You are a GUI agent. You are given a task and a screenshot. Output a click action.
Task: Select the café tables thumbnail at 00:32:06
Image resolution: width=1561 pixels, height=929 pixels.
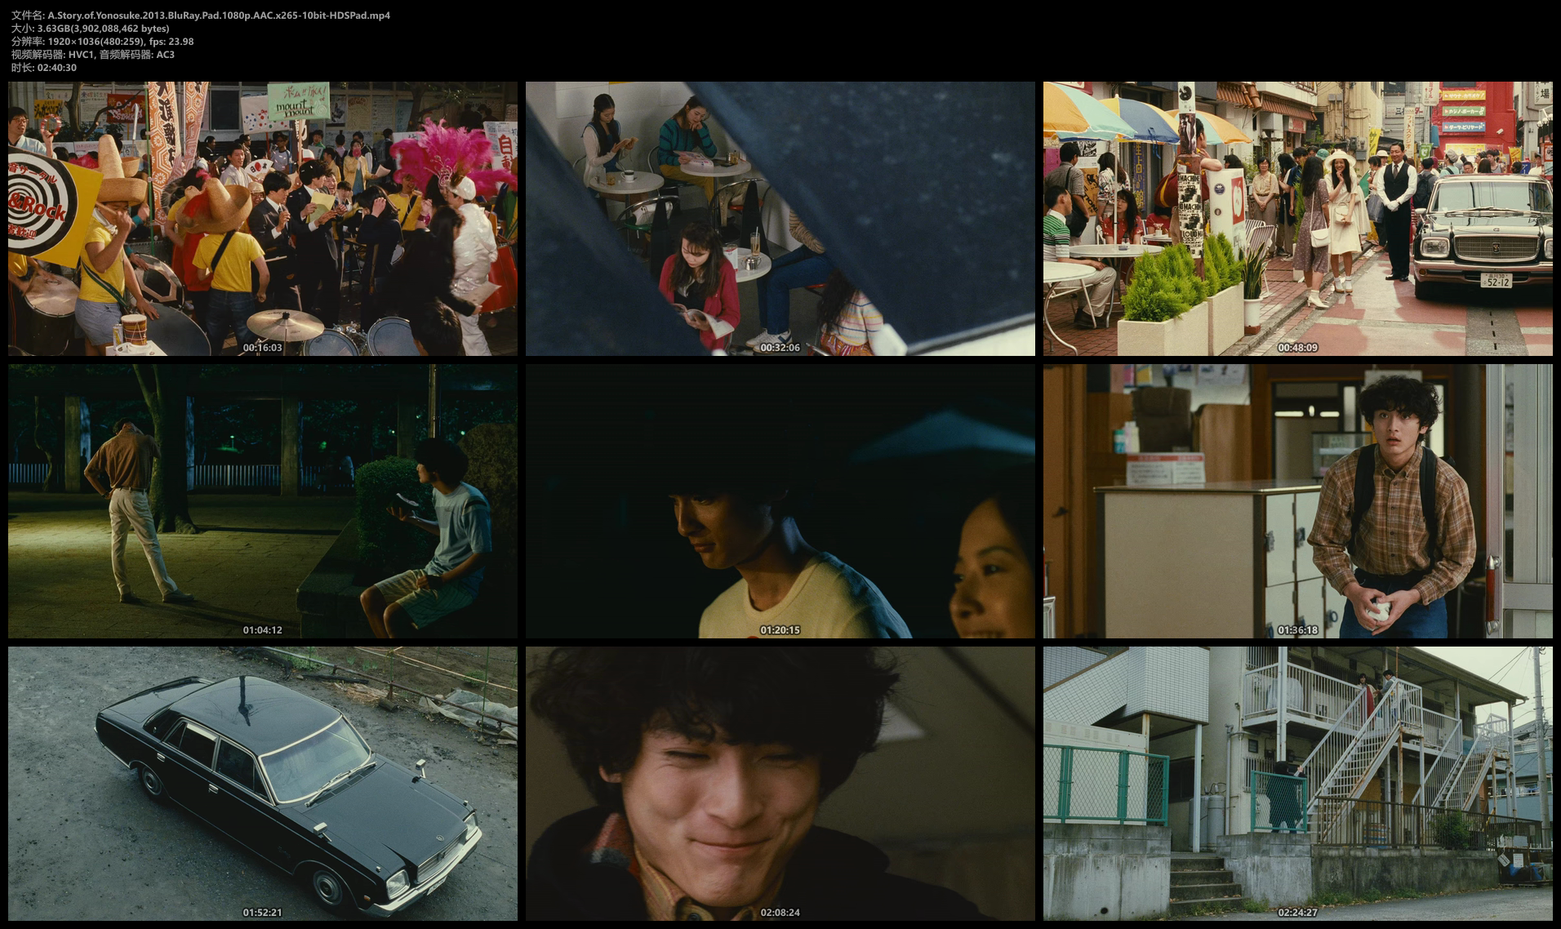[780, 218]
